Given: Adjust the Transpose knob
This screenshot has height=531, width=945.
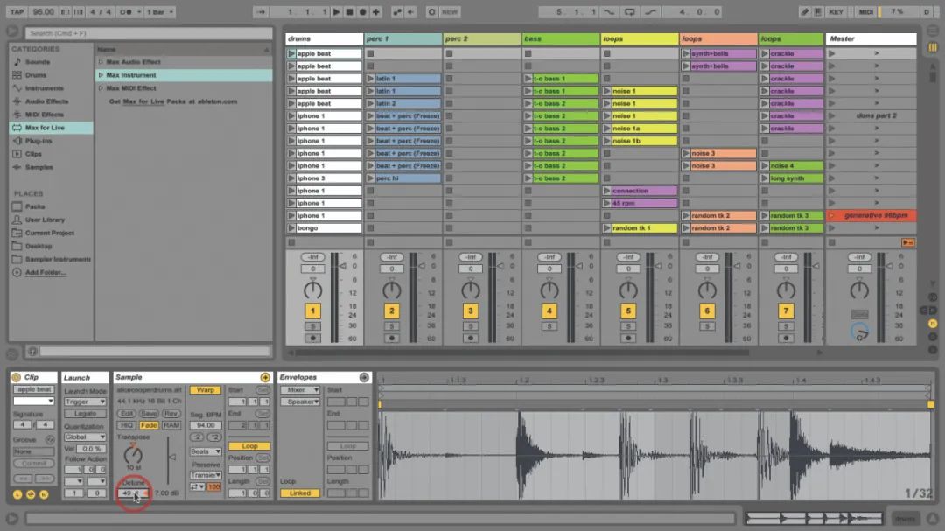Looking at the screenshot, I should point(133,454).
